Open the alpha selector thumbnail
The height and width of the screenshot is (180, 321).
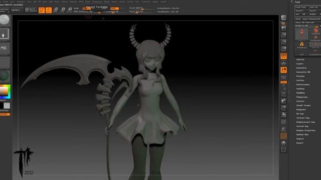point(5,48)
